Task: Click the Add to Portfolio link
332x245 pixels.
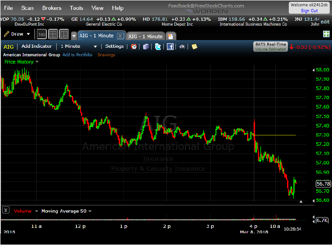Action: point(77,54)
